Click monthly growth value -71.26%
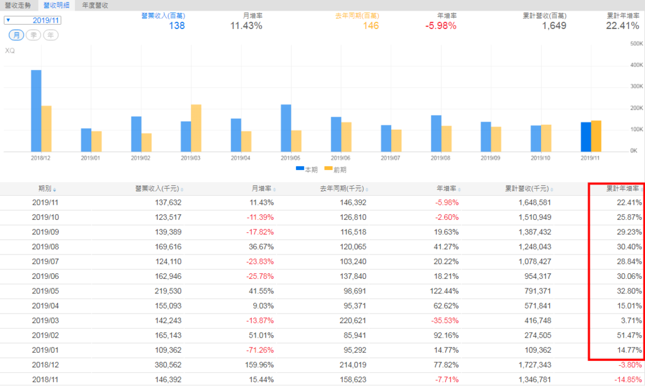 pyautogui.click(x=260, y=351)
